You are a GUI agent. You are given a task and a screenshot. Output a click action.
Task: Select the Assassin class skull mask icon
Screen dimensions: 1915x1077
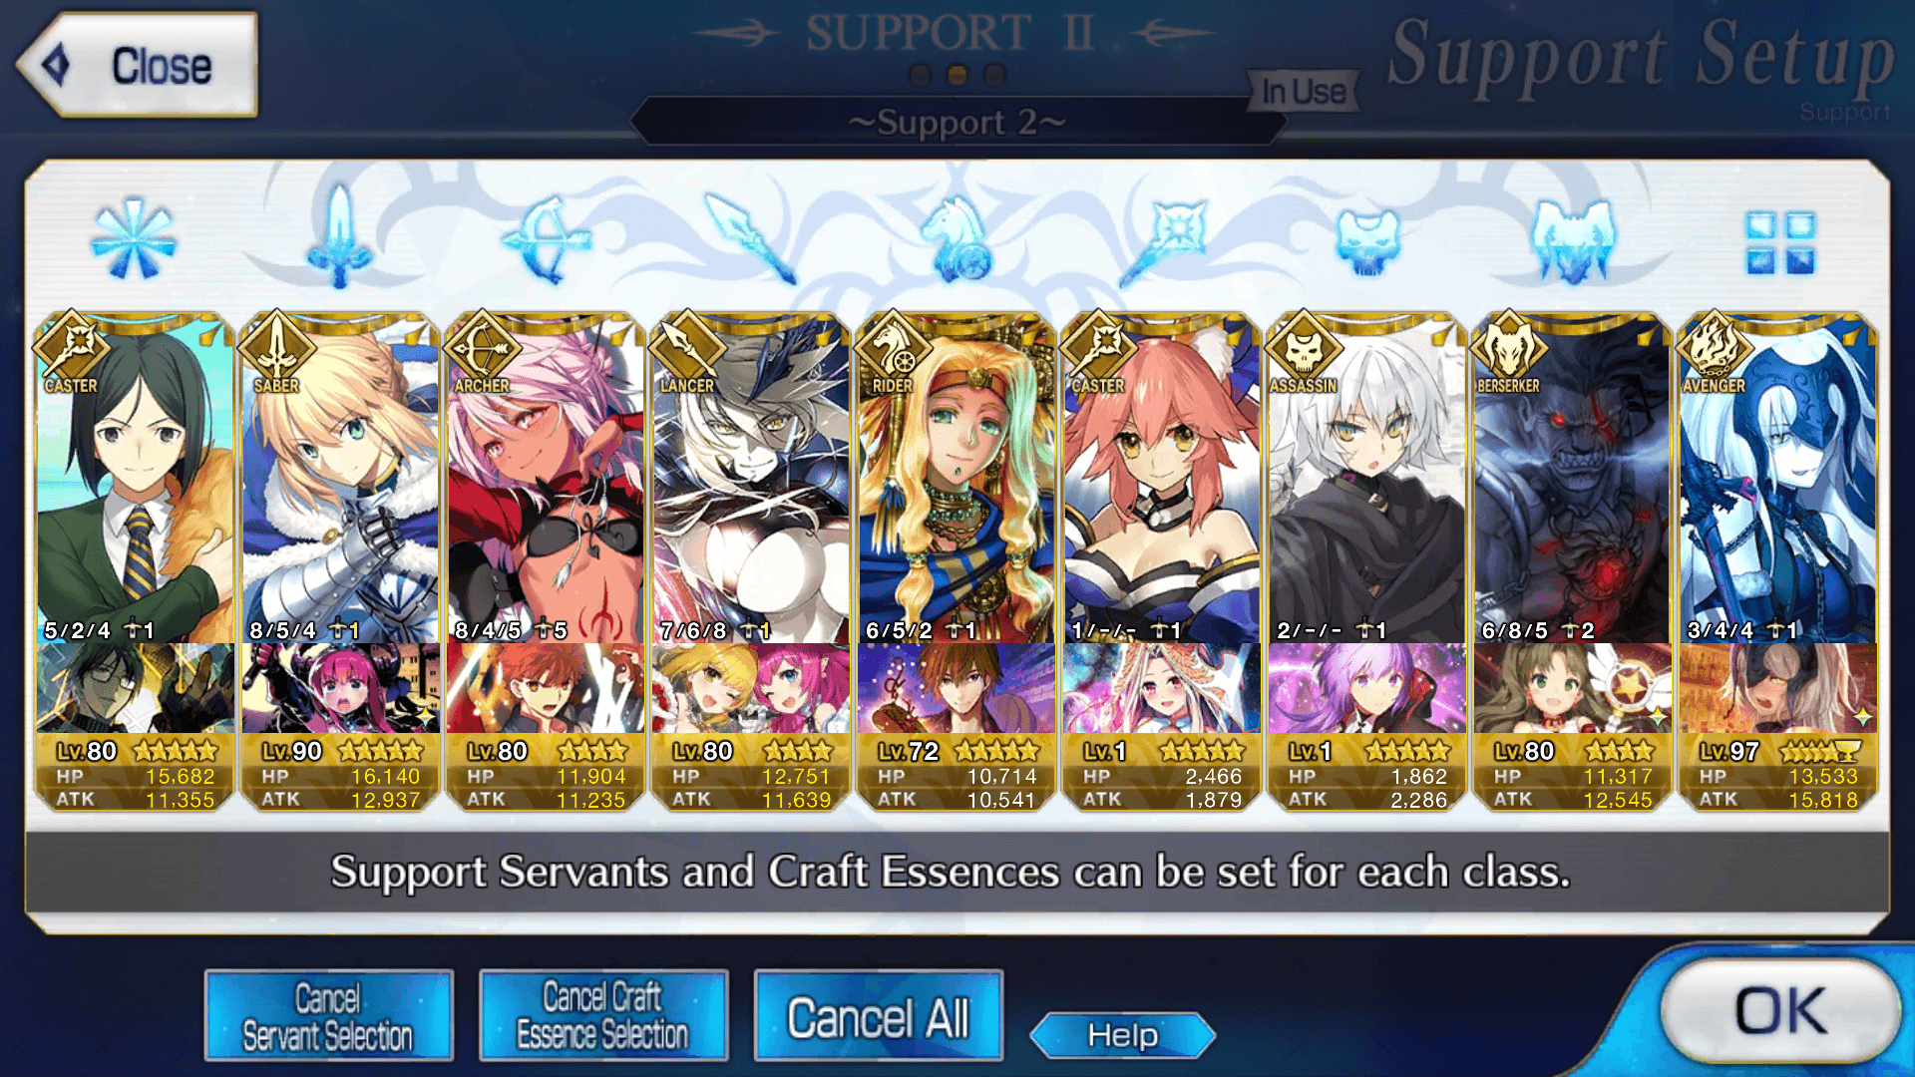(1367, 241)
